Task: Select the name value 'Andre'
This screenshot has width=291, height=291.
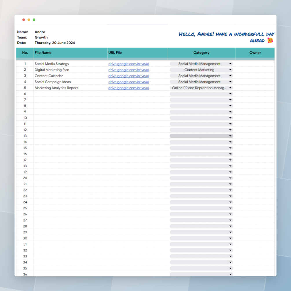Action: click(x=40, y=32)
